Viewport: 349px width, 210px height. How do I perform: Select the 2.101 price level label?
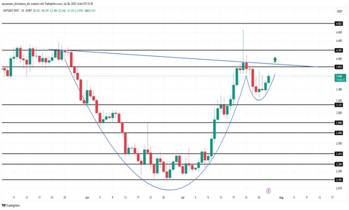coord(339,180)
